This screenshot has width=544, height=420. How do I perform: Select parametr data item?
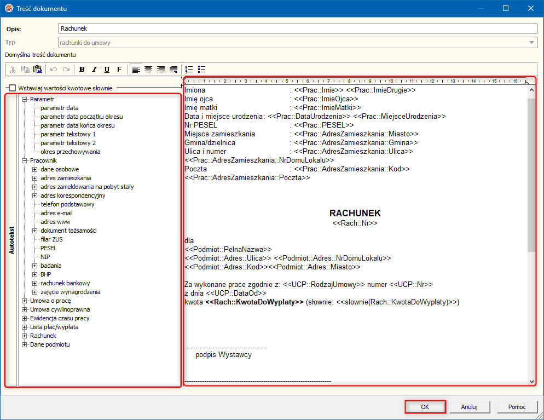[59, 108]
